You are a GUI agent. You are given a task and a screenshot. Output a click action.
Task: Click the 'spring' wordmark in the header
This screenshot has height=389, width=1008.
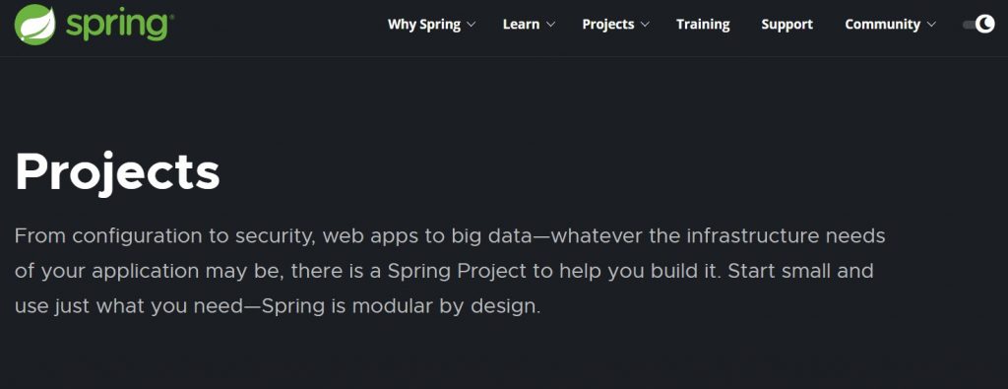(x=119, y=25)
